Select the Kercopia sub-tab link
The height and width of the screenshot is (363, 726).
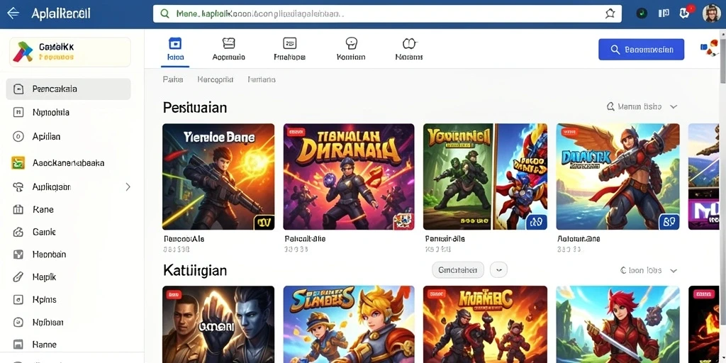tap(216, 79)
